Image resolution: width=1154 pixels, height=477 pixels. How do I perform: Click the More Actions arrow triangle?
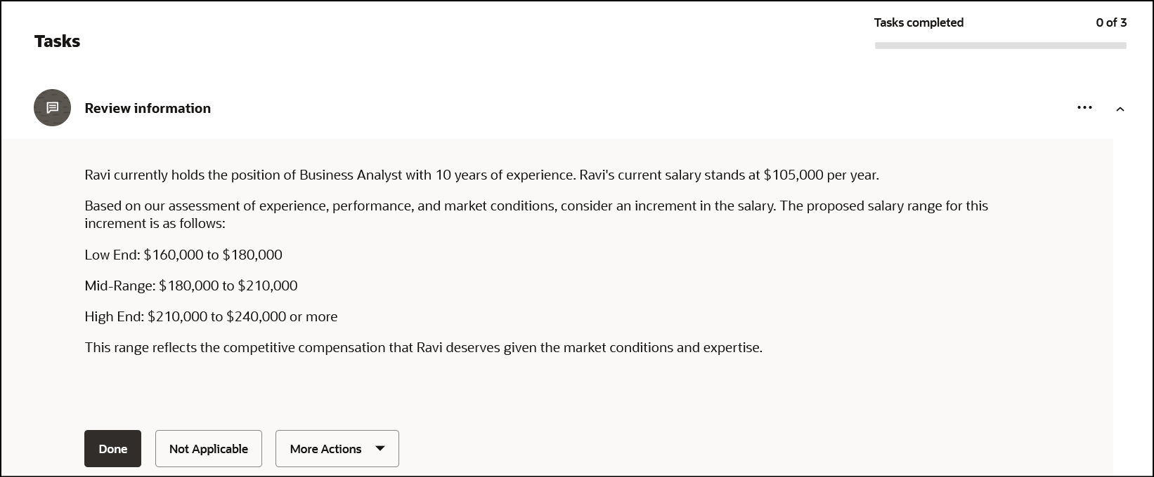point(380,448)
